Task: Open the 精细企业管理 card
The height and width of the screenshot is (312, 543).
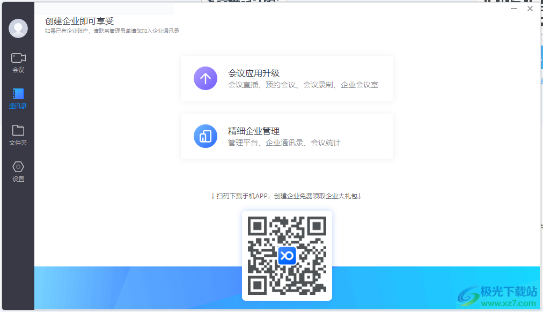Action: [x=287, y=136]
